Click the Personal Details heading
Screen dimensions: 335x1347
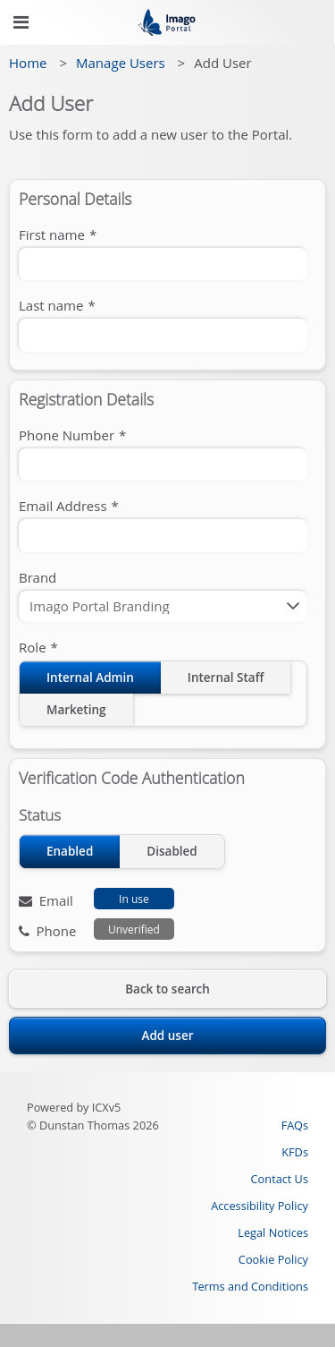pos(75,199)
